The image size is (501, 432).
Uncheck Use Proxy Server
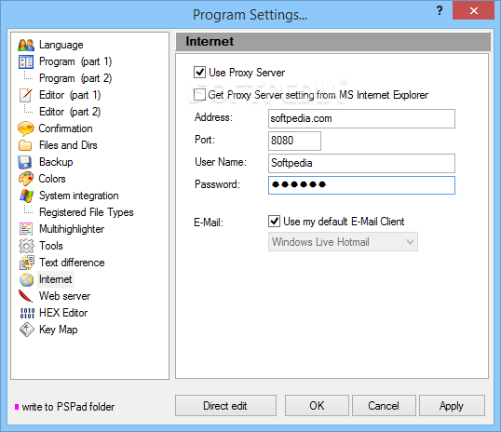pos(199,73)
